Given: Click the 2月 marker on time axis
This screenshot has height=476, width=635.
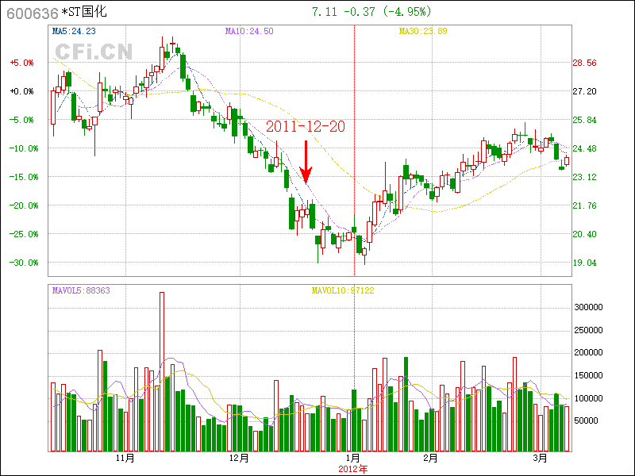Looking at the screenshot, I should point(430,459).
